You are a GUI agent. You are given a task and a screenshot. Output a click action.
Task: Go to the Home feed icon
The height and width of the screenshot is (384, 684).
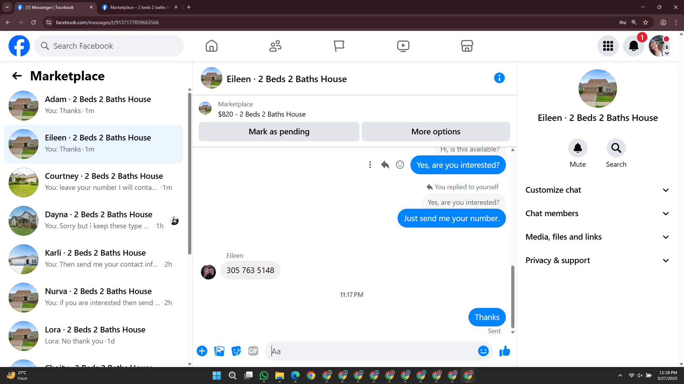click(x=212, y=46)
